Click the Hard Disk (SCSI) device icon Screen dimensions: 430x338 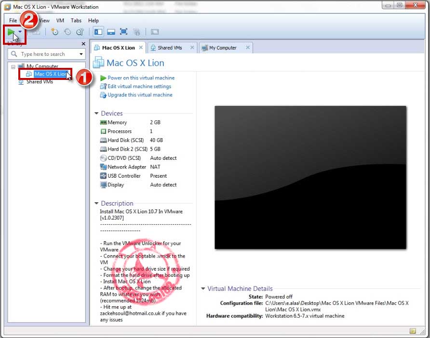pos(103,140)
